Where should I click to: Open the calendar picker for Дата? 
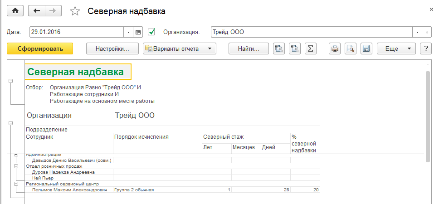point(138,32)
